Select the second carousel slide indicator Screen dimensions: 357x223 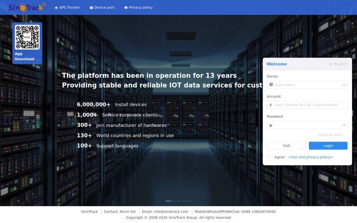click(x=175, y=201)
